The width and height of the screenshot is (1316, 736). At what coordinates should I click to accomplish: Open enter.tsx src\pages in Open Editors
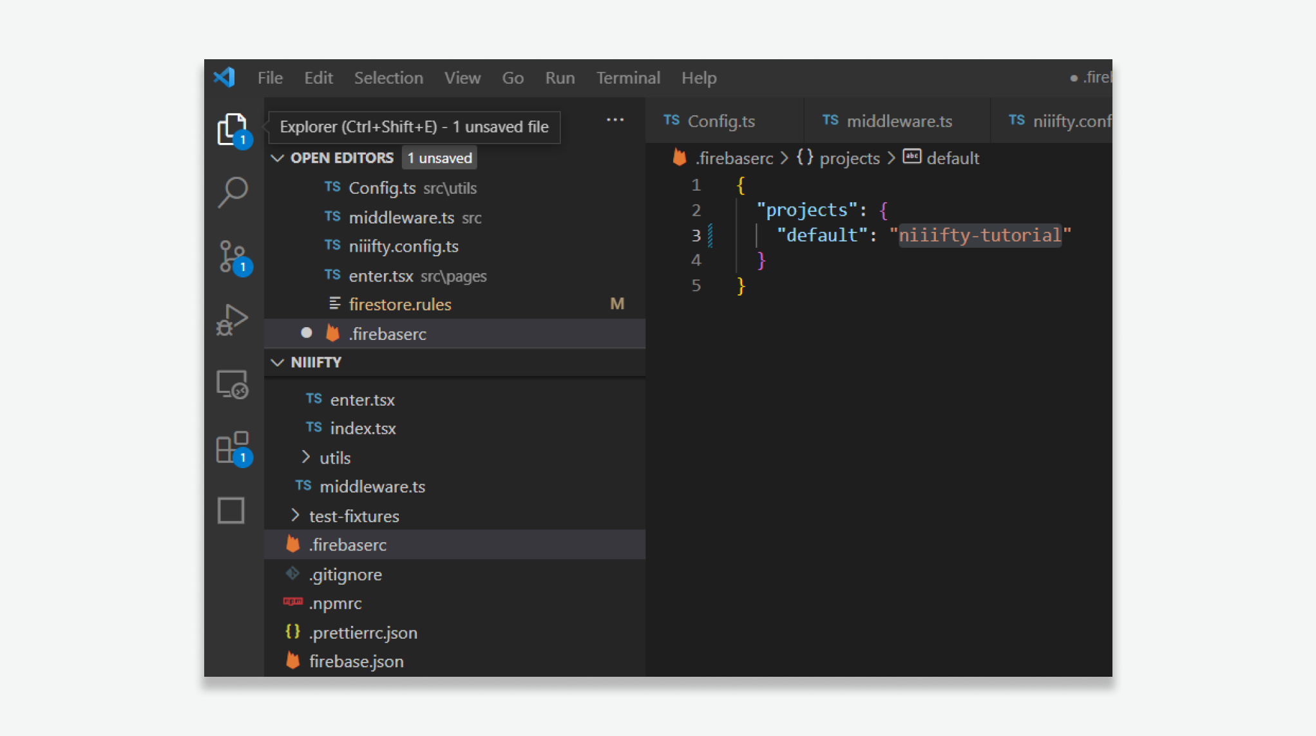pyautogui.click(x=455, y=276)
